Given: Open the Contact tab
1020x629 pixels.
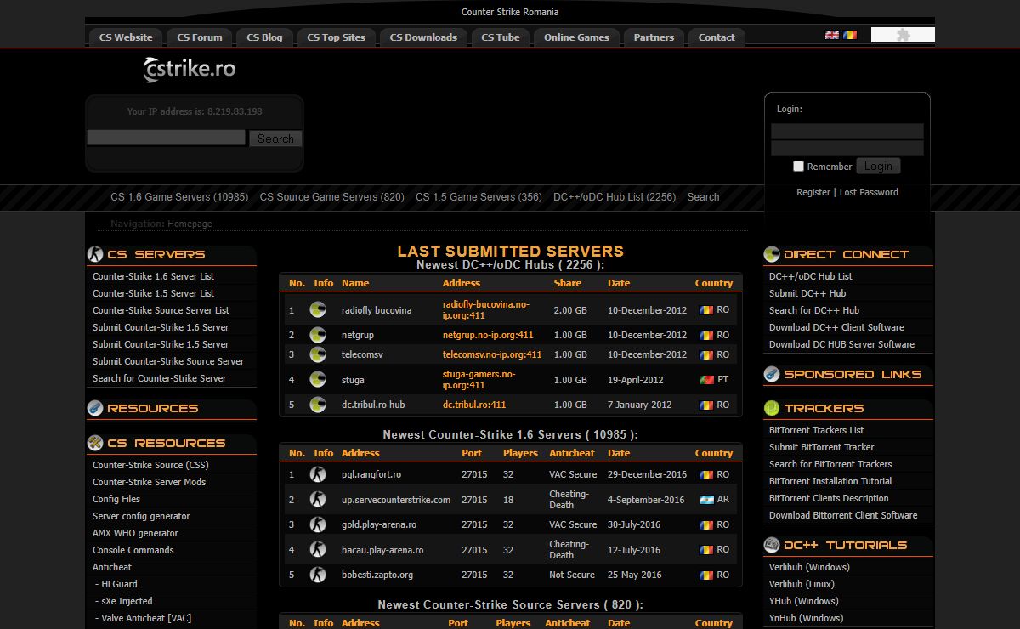Looking at the screenshot, I should coord(717,37).
